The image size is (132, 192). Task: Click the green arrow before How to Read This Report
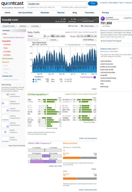(x=101, y=41)
